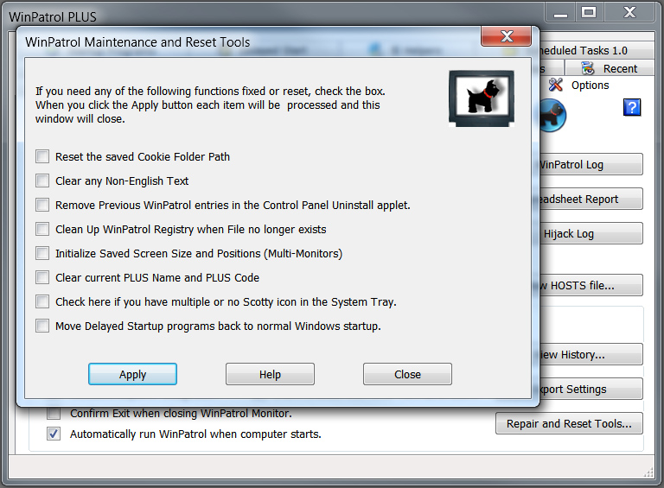Check Clear current PLUS Name and Code
This screenshot has width=664, height=488.
tap(42, 277)
